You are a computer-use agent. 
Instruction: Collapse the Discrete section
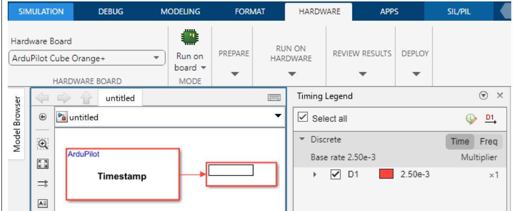click(x=302, y=140)
